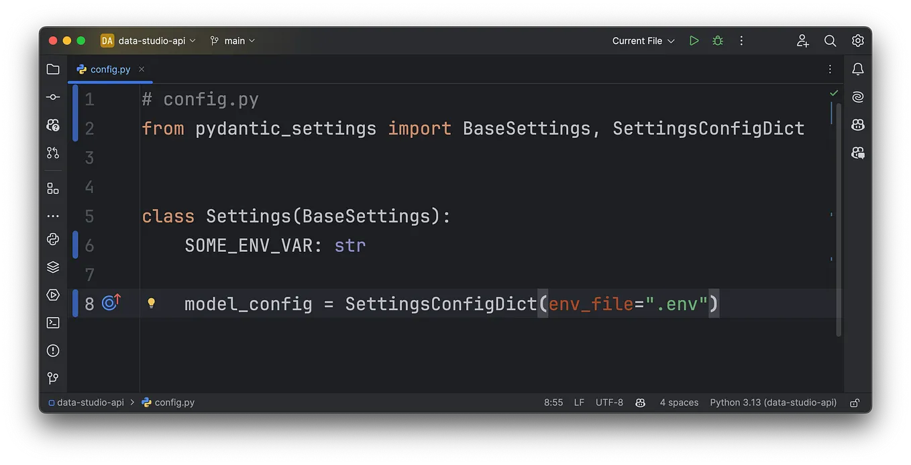This screenshot has height=465, width=911.
Task: Open the Git tool window sidebar icon
Action: [x=53, y=377]
